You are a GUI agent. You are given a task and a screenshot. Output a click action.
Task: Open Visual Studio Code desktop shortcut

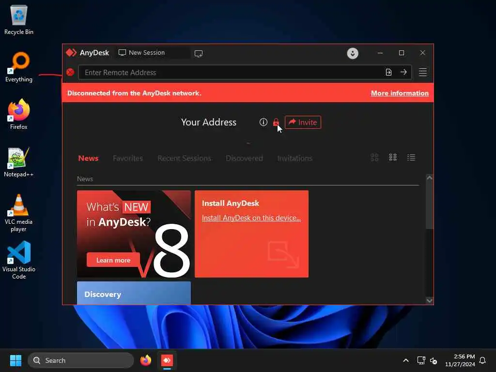point(19,260)
